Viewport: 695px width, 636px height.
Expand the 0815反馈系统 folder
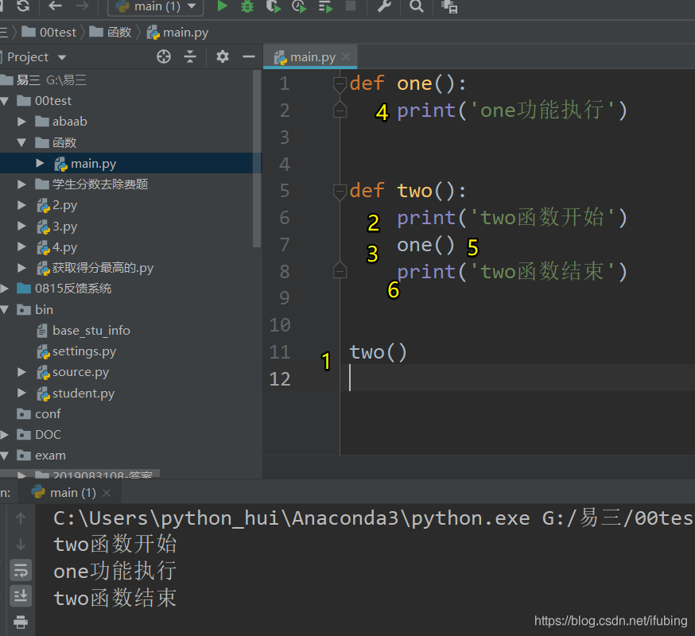click(x=5, y=289)
